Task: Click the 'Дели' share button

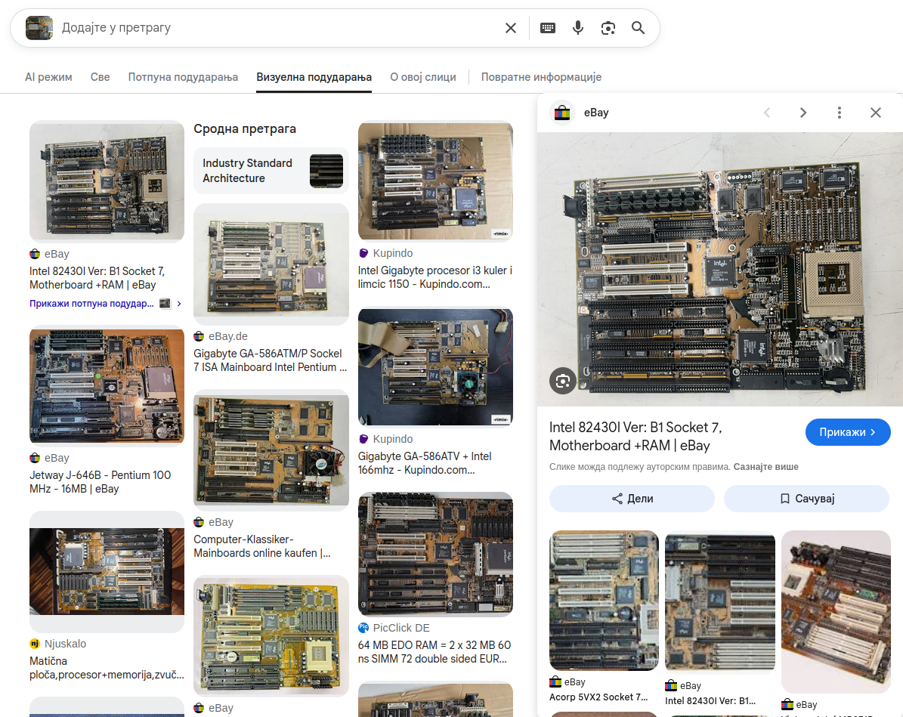Action: (632, 499)
